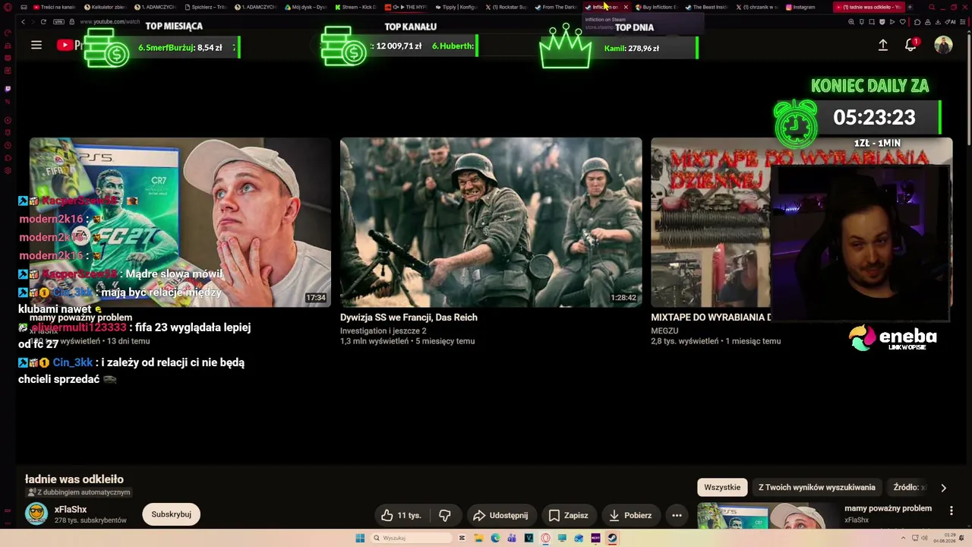Click the MEGZU channel name
The height and width of the screenshot is (547, 972).
click(664, 331)
